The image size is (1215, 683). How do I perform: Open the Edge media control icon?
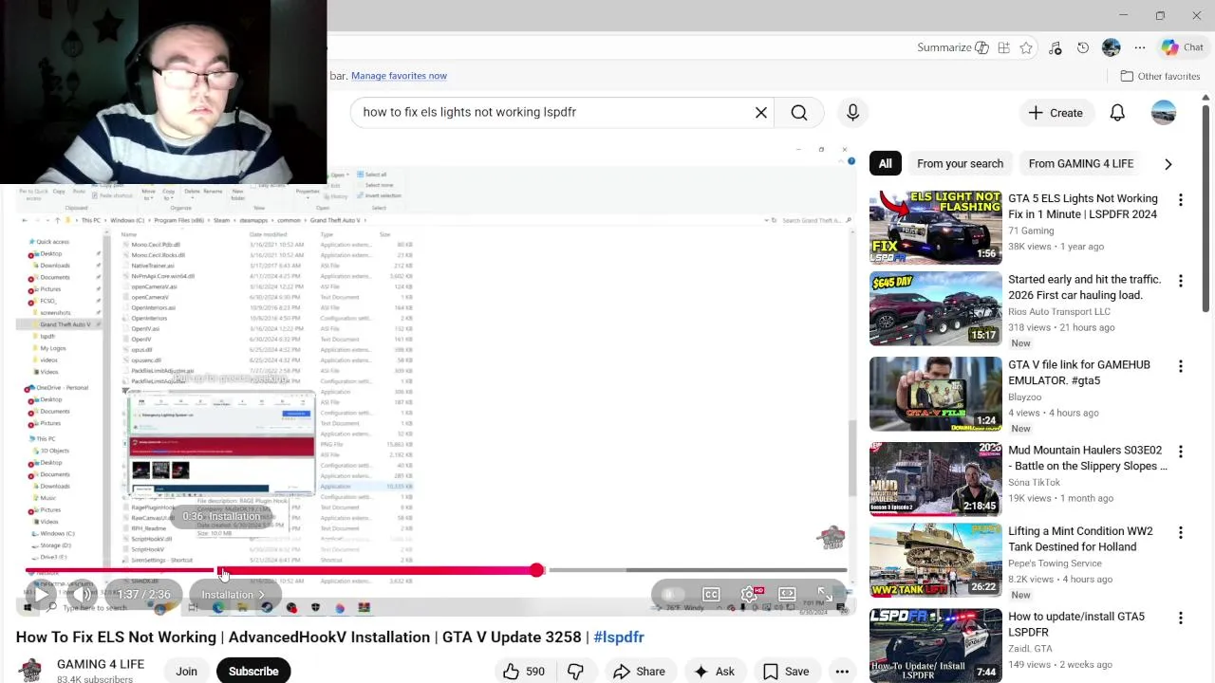click(x=1055, y=47)
